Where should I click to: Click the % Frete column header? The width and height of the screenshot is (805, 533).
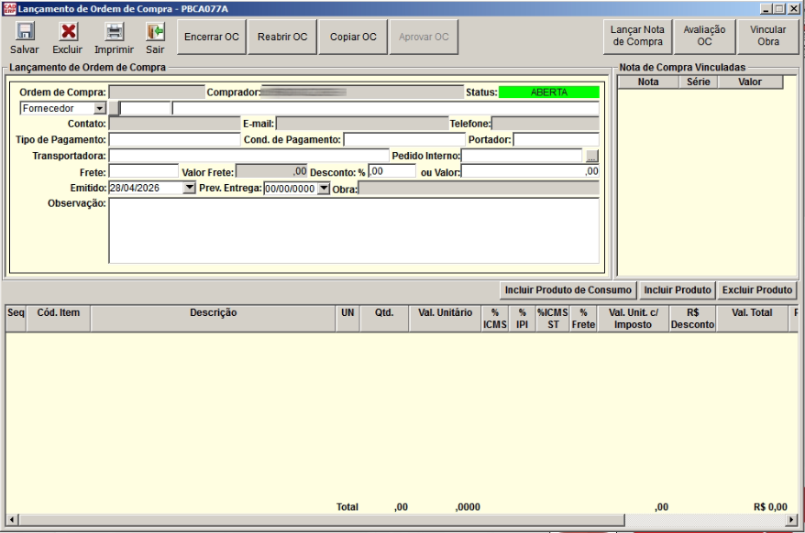(x=583, y=319)
